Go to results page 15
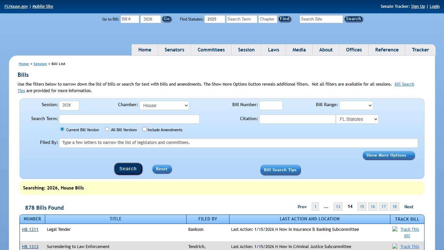444x250 pixels. point(362,207)
